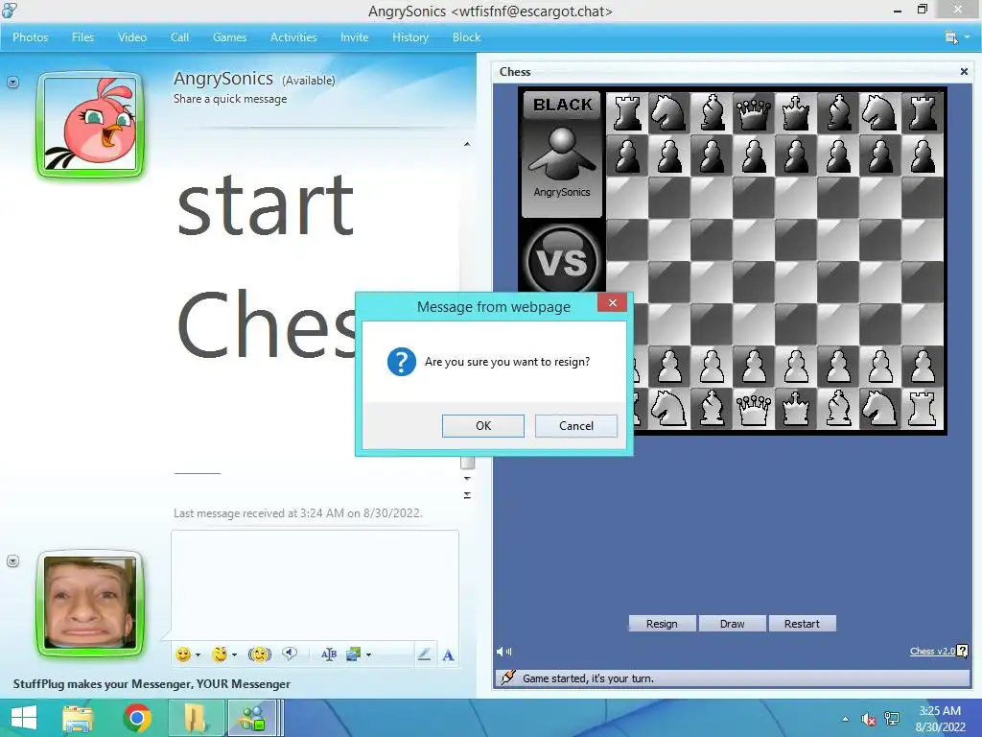Click the muted volume tray icon

click(868, 720)
